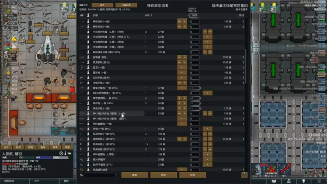Viewport: 327px width, 184px height.
Task: Click the helmeted colonist portrait gizmo
Action: (x=257, y=170)
